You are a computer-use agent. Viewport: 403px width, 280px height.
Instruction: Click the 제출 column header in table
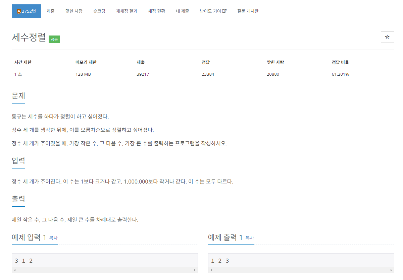click(141, 62)
